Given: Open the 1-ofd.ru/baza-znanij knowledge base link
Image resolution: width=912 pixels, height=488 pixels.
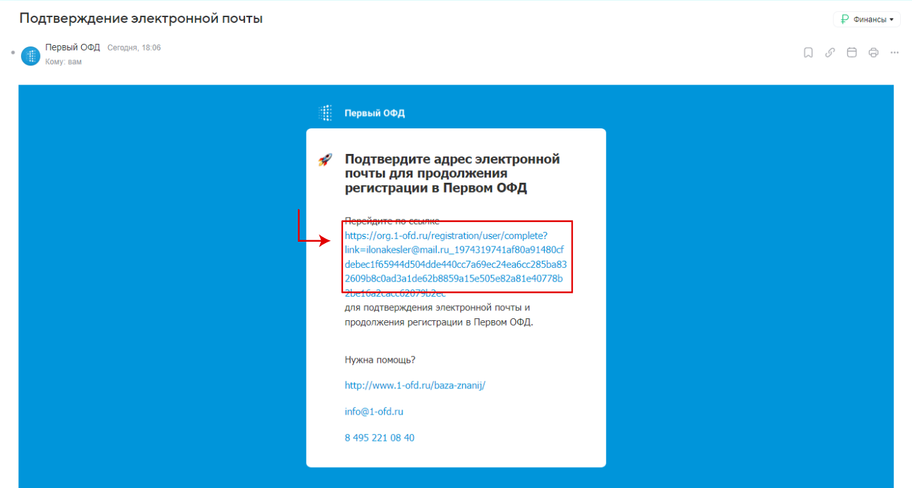Looking at the screenshot, I should point(415,385).
